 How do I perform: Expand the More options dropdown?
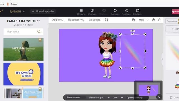tap(143, 20)
